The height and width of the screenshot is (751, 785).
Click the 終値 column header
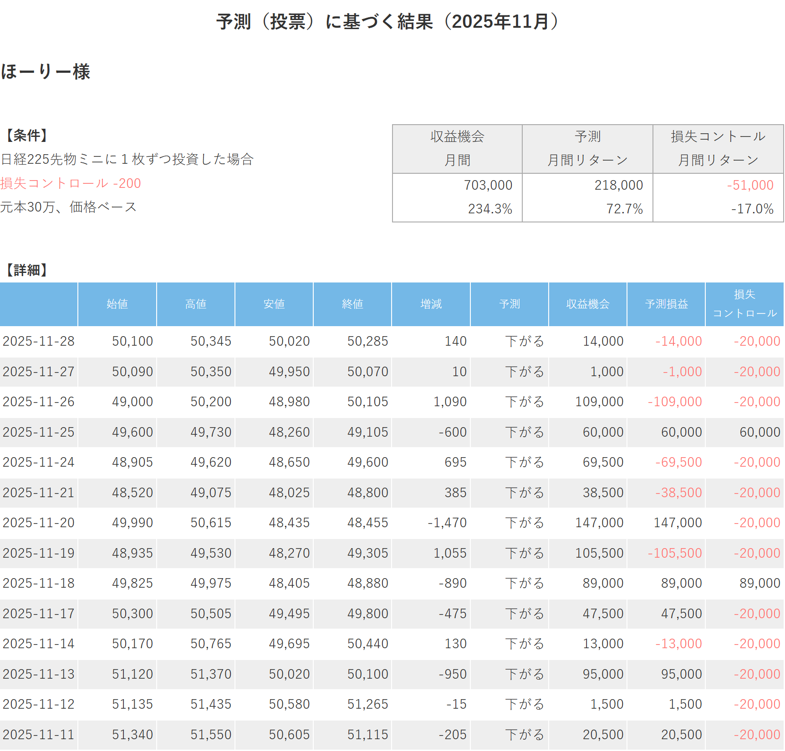(352, 304)
